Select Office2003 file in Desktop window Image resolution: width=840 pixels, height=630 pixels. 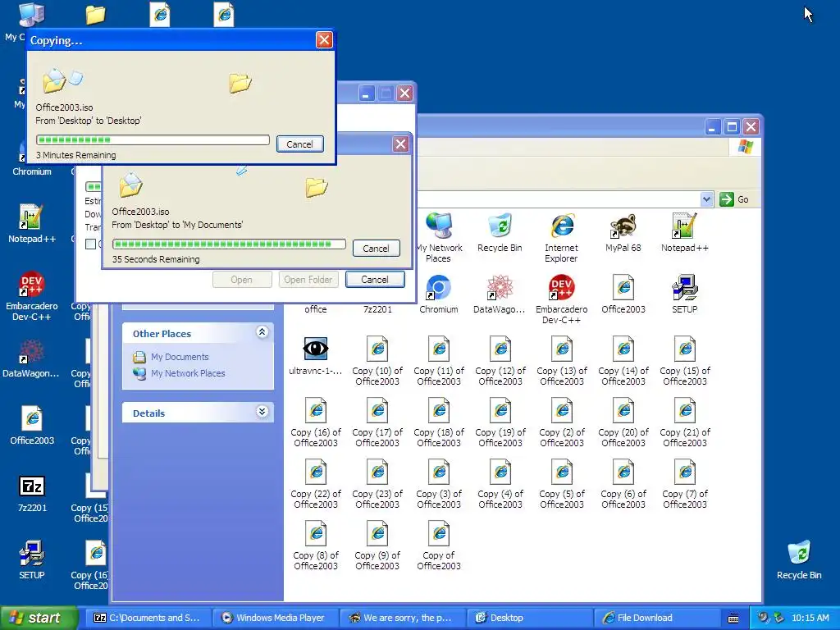coord(623,294)
